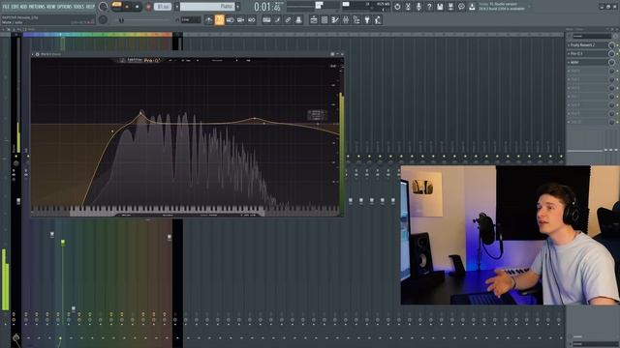Open the PATTERNS menu

[37, 7]
